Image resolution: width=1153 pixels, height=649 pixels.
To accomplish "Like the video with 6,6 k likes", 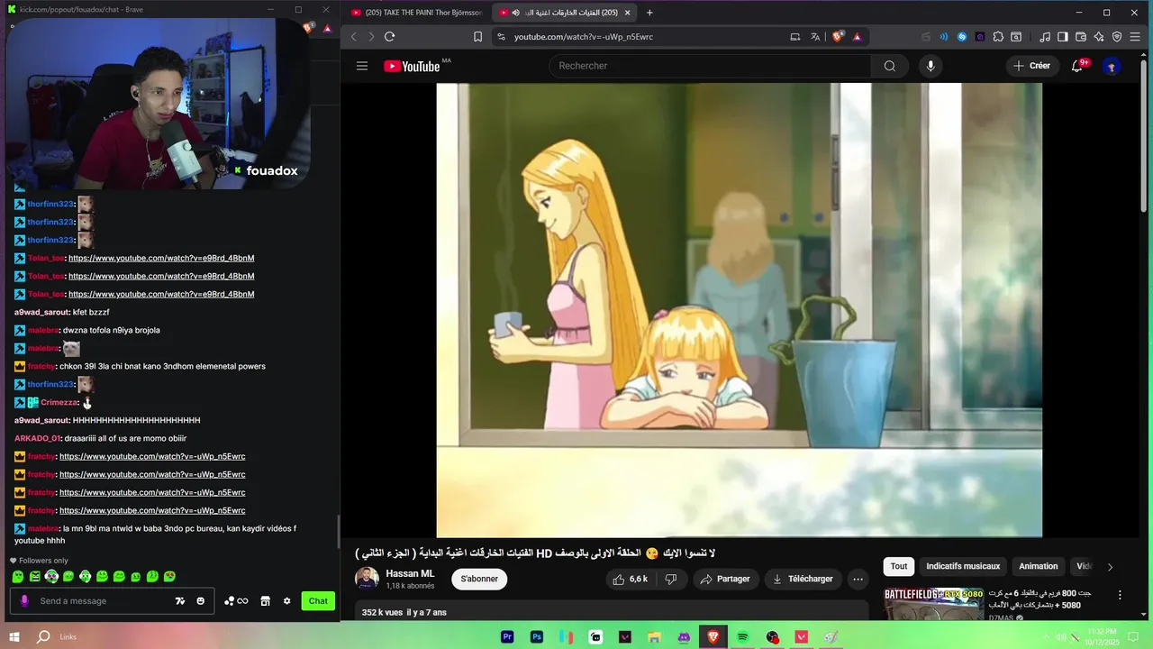I will tap(631, 579).
